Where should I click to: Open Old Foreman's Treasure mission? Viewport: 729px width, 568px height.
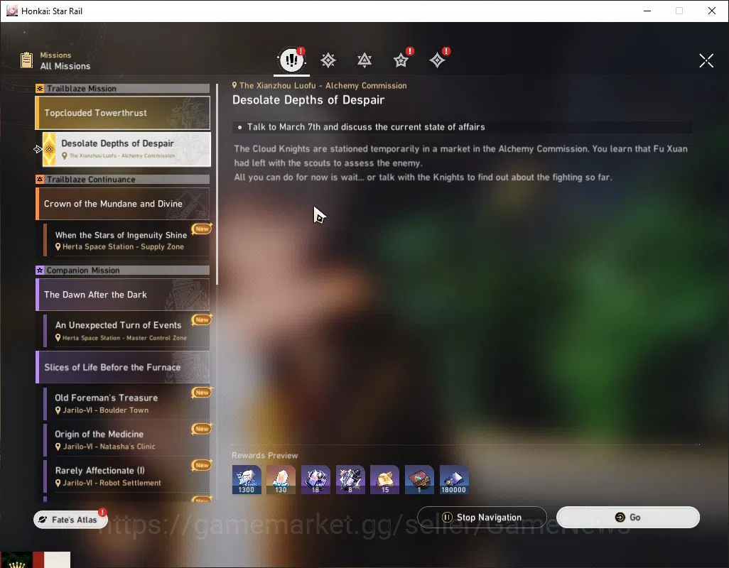pyautogui.click(x=126, y=403)
